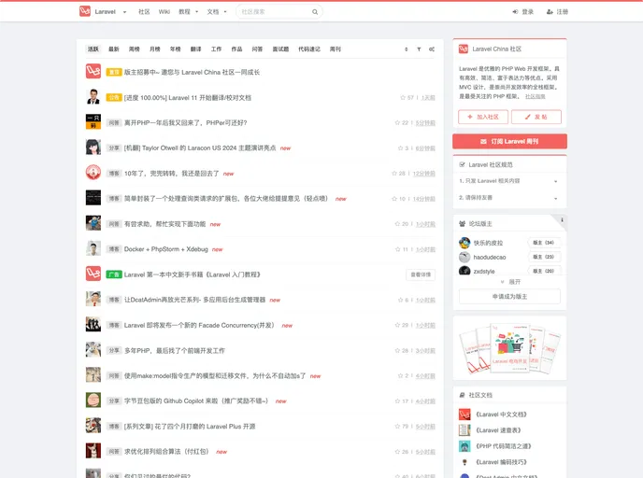Open the Facade Concurrency(并发) topic
643x478 pixels.
point(199,325)
